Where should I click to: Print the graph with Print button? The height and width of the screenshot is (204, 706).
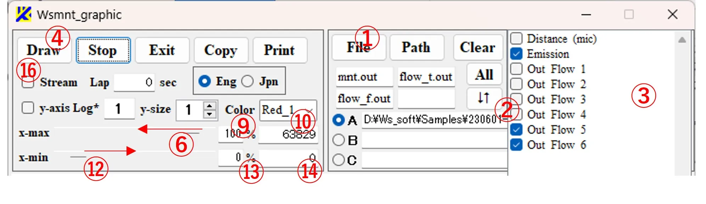tap(280, 50)
